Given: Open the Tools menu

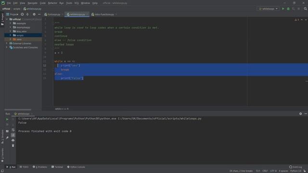Looking at the screenshot, I should (x=69, y=3).
